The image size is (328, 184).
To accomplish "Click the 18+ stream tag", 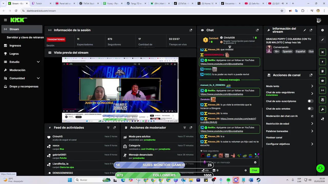I will click(277, 51).
